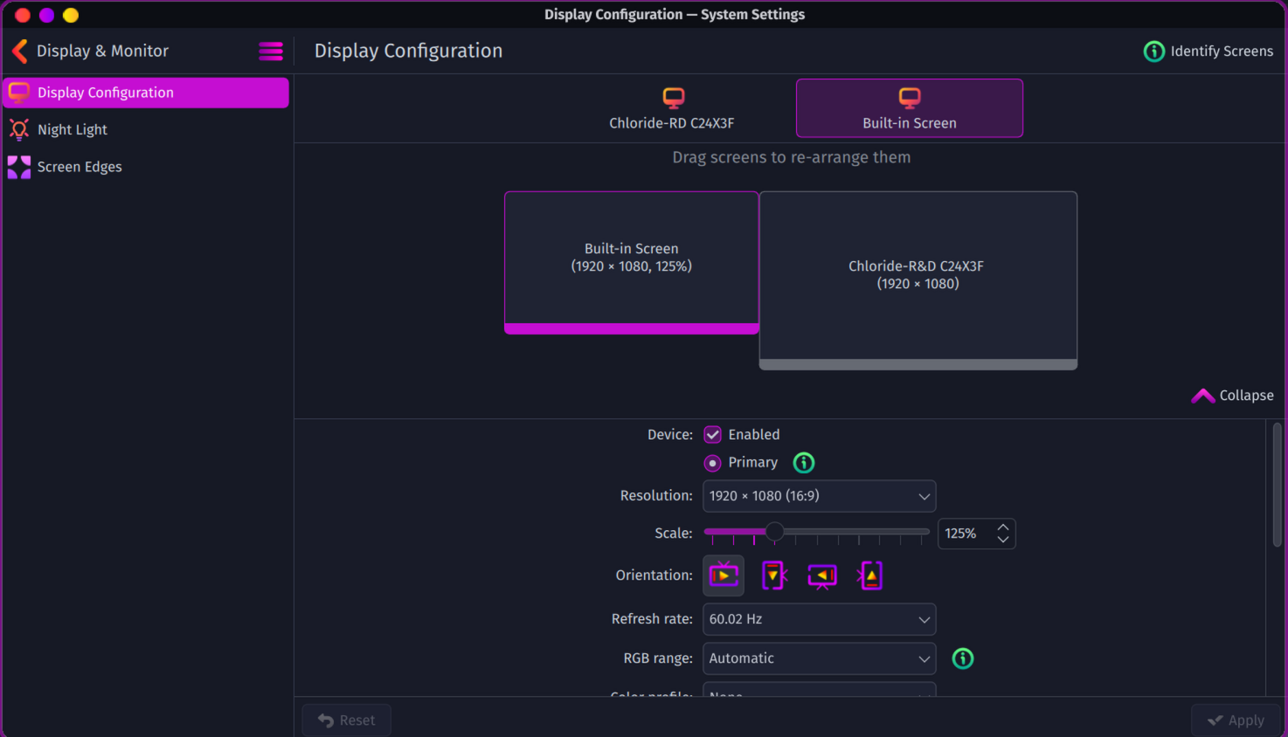Open the Refresh rate dropdown
Image resolution: width=1288 pixels, height=737 pixels.
pyautogui.click(x=819, y=619)
